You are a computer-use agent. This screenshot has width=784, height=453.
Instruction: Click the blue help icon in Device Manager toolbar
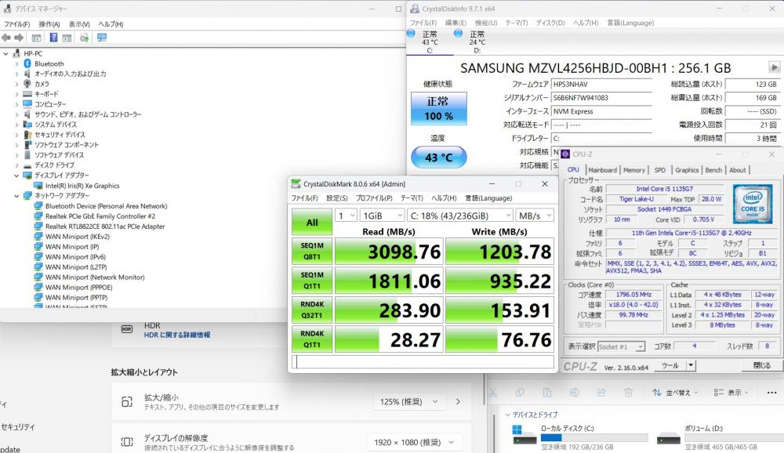pyautogui.click(x=54, y=38)
